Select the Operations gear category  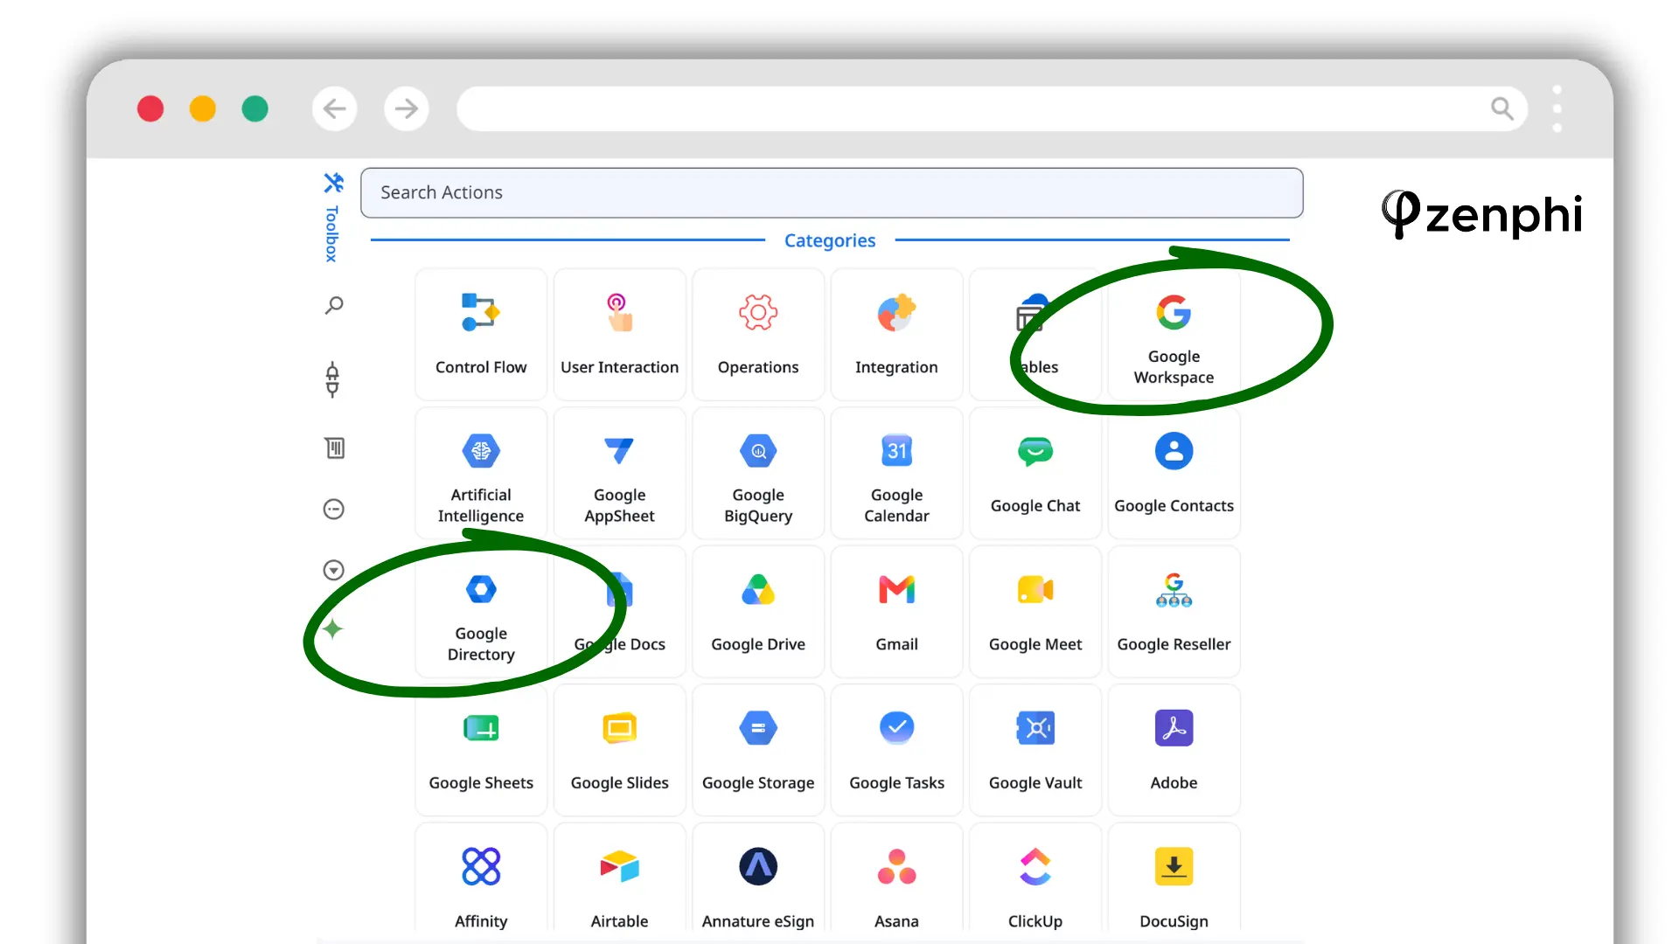point(758,335)
